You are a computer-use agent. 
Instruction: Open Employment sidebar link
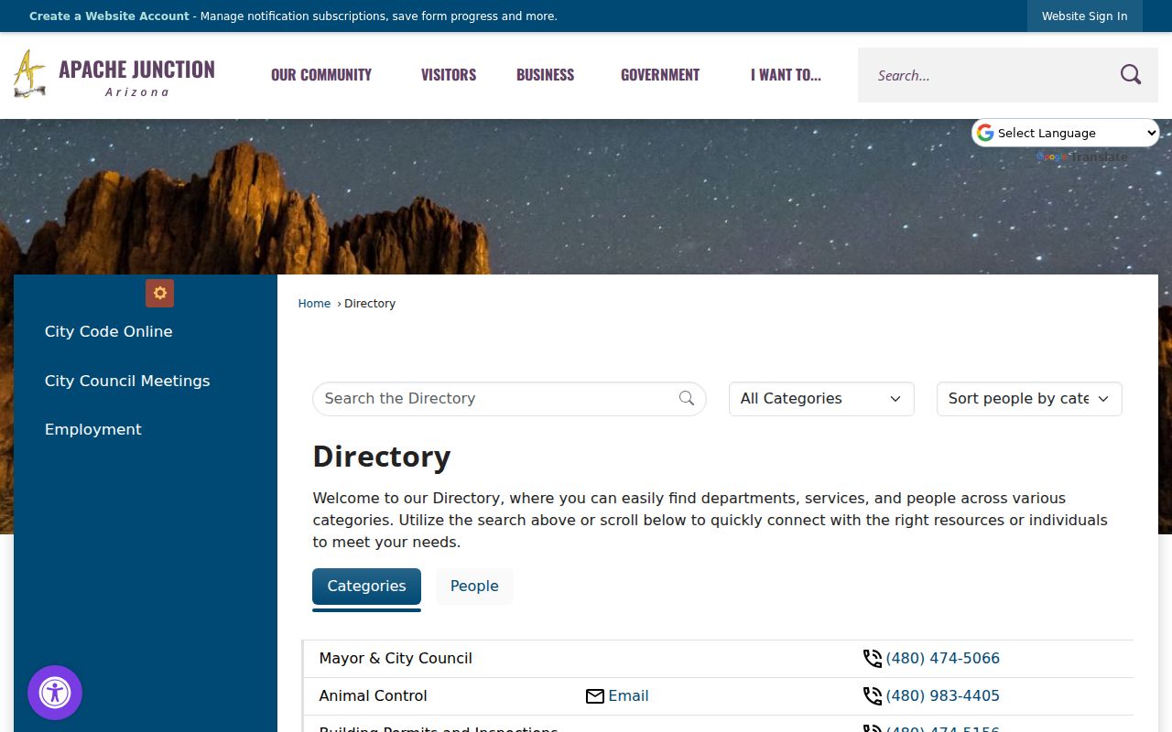click(92, 429)
